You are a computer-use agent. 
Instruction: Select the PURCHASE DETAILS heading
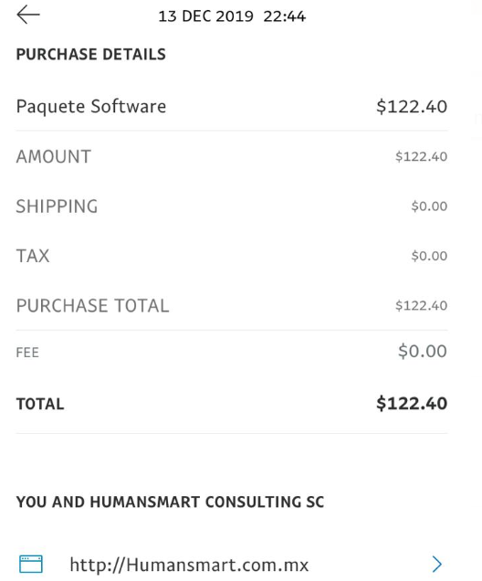(x=91, y=54)
